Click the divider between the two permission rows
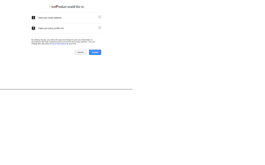Viewport: 265px width, 165px height. (x=66, y=23)
